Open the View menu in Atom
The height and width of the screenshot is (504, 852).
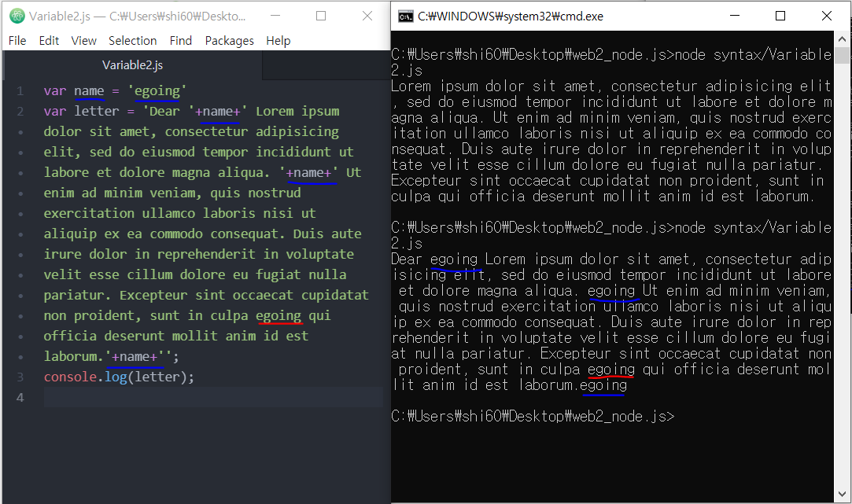[83, 41]
